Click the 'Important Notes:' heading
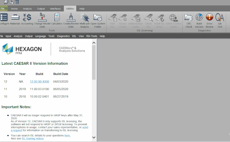230x142 pixels. pyautogui.click(x=16, y=107)
